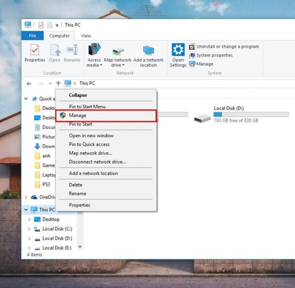
Task: Click the Forward navigation arrow
Action: [x=41, y=83]
